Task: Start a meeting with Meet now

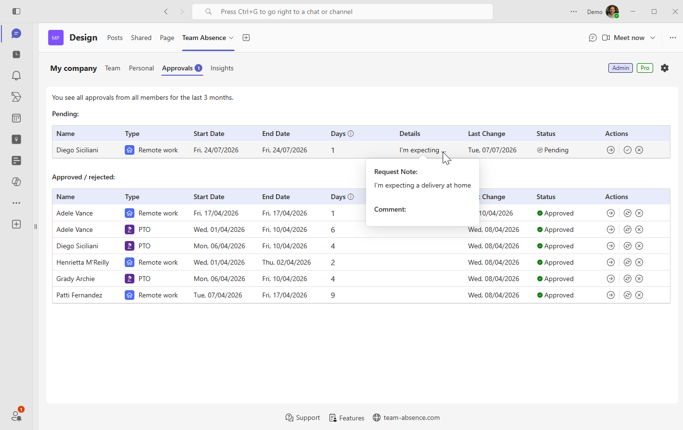Action: coord(623,38)
